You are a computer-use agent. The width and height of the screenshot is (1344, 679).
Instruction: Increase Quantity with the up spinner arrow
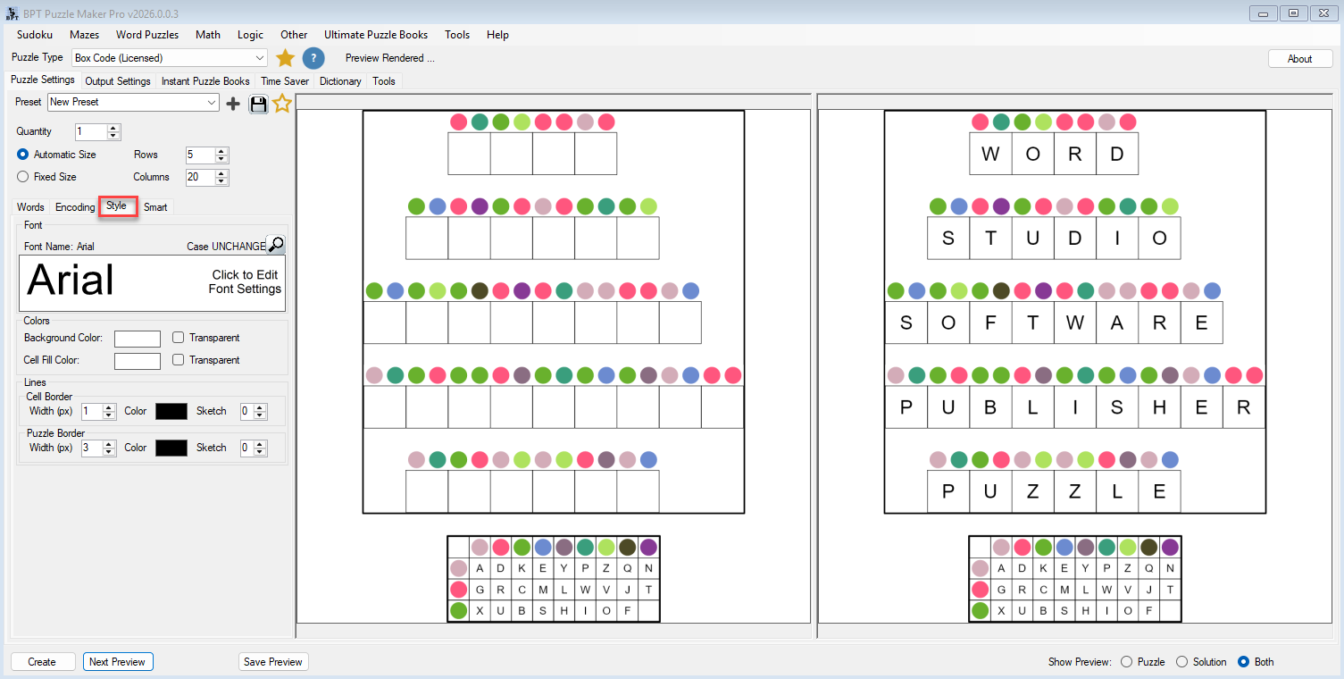[113, 128]
